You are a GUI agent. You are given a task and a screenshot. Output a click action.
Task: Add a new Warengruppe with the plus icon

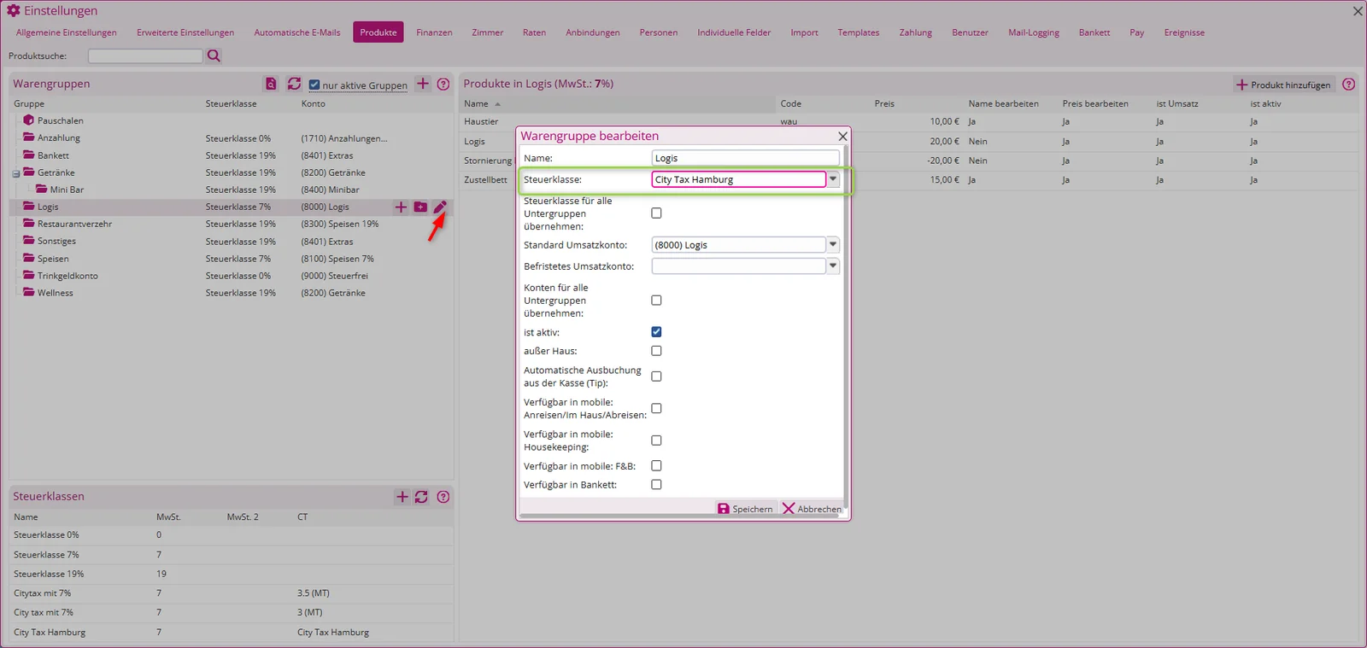423,84
